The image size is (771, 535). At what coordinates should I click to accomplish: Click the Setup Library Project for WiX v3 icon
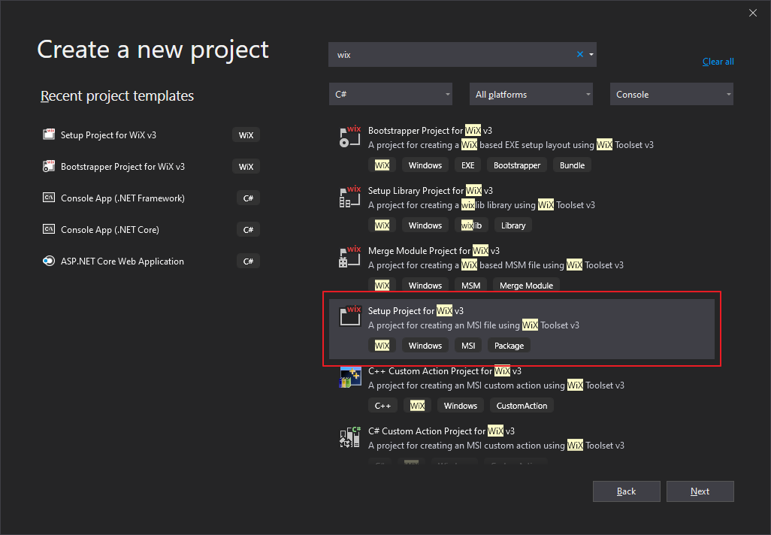(349, 197)
